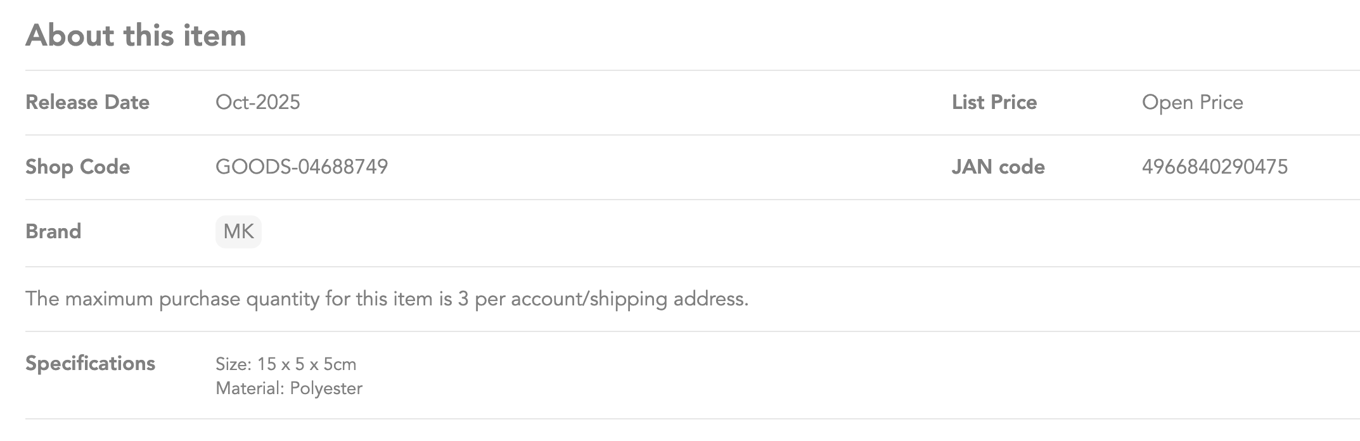The width and height of the screenshot is (1360, 441).
Task: Click the Specifications label
Action: click(x=90, y=364)
